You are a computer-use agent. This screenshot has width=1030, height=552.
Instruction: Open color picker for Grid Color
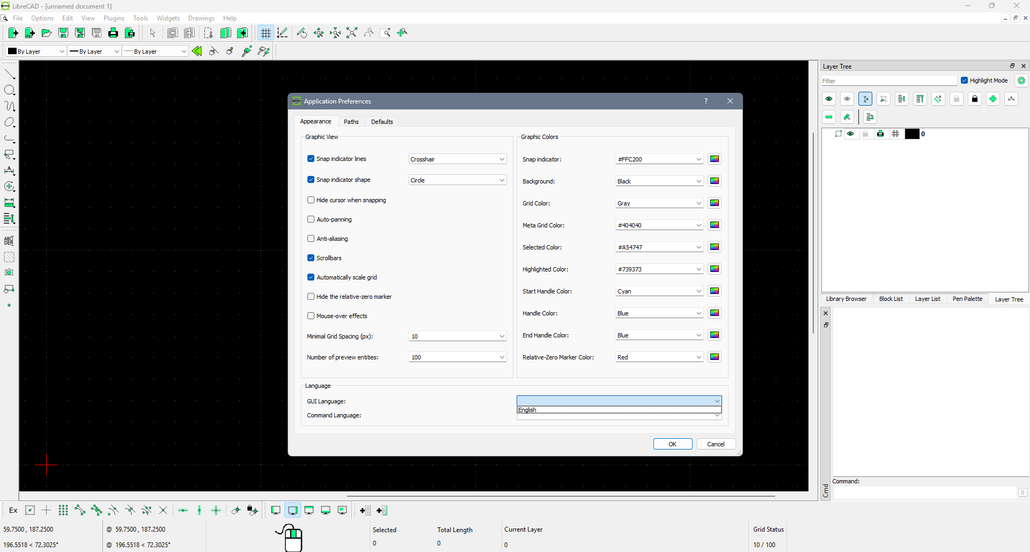715,203
